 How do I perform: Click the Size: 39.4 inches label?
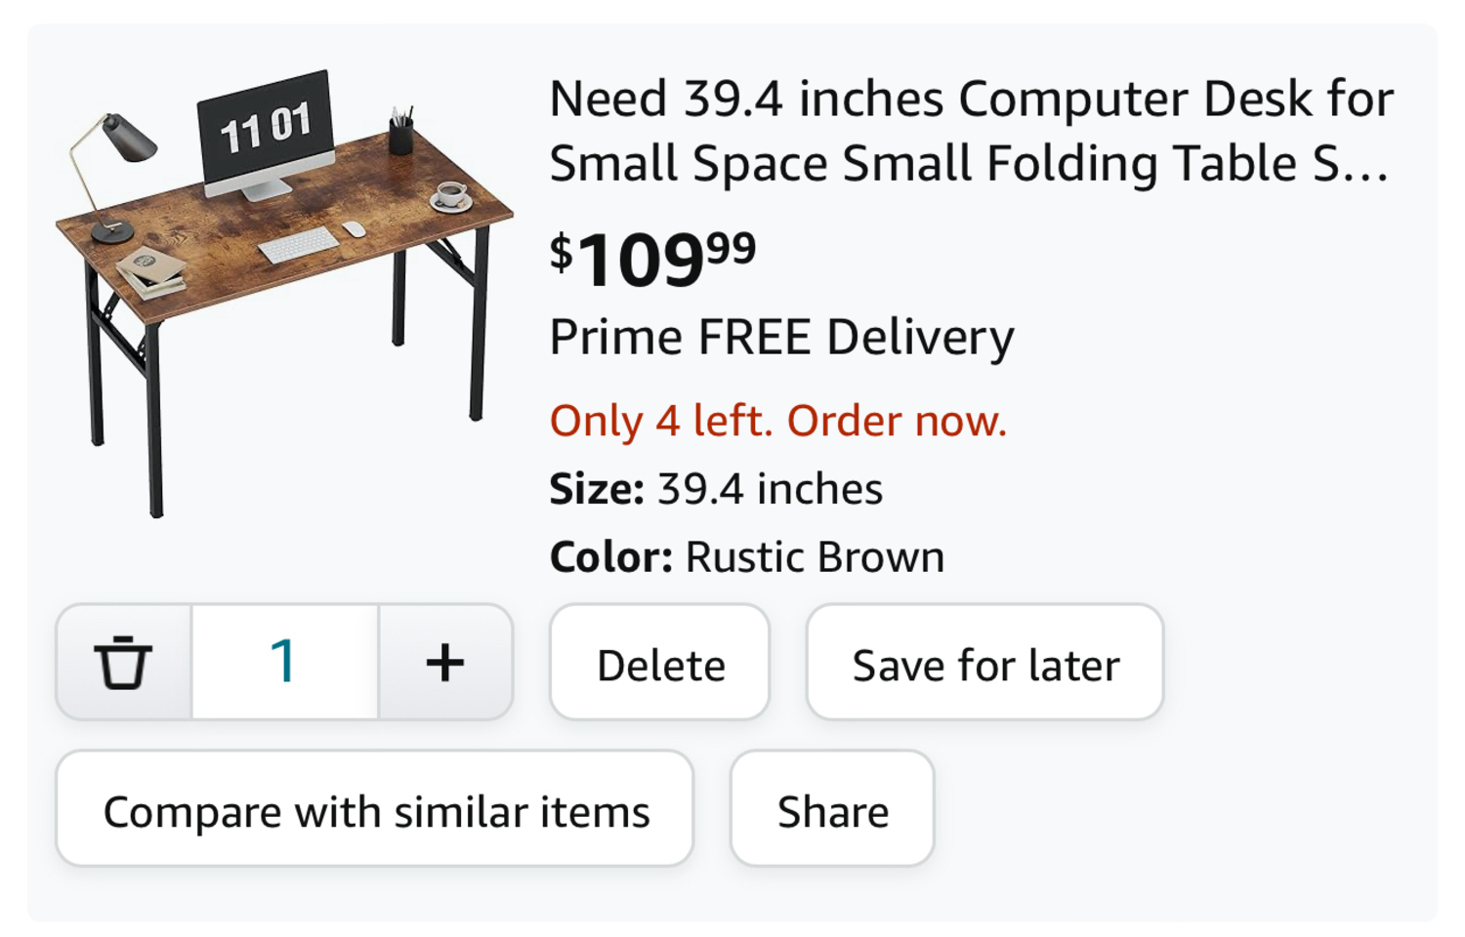click(716, 489)
